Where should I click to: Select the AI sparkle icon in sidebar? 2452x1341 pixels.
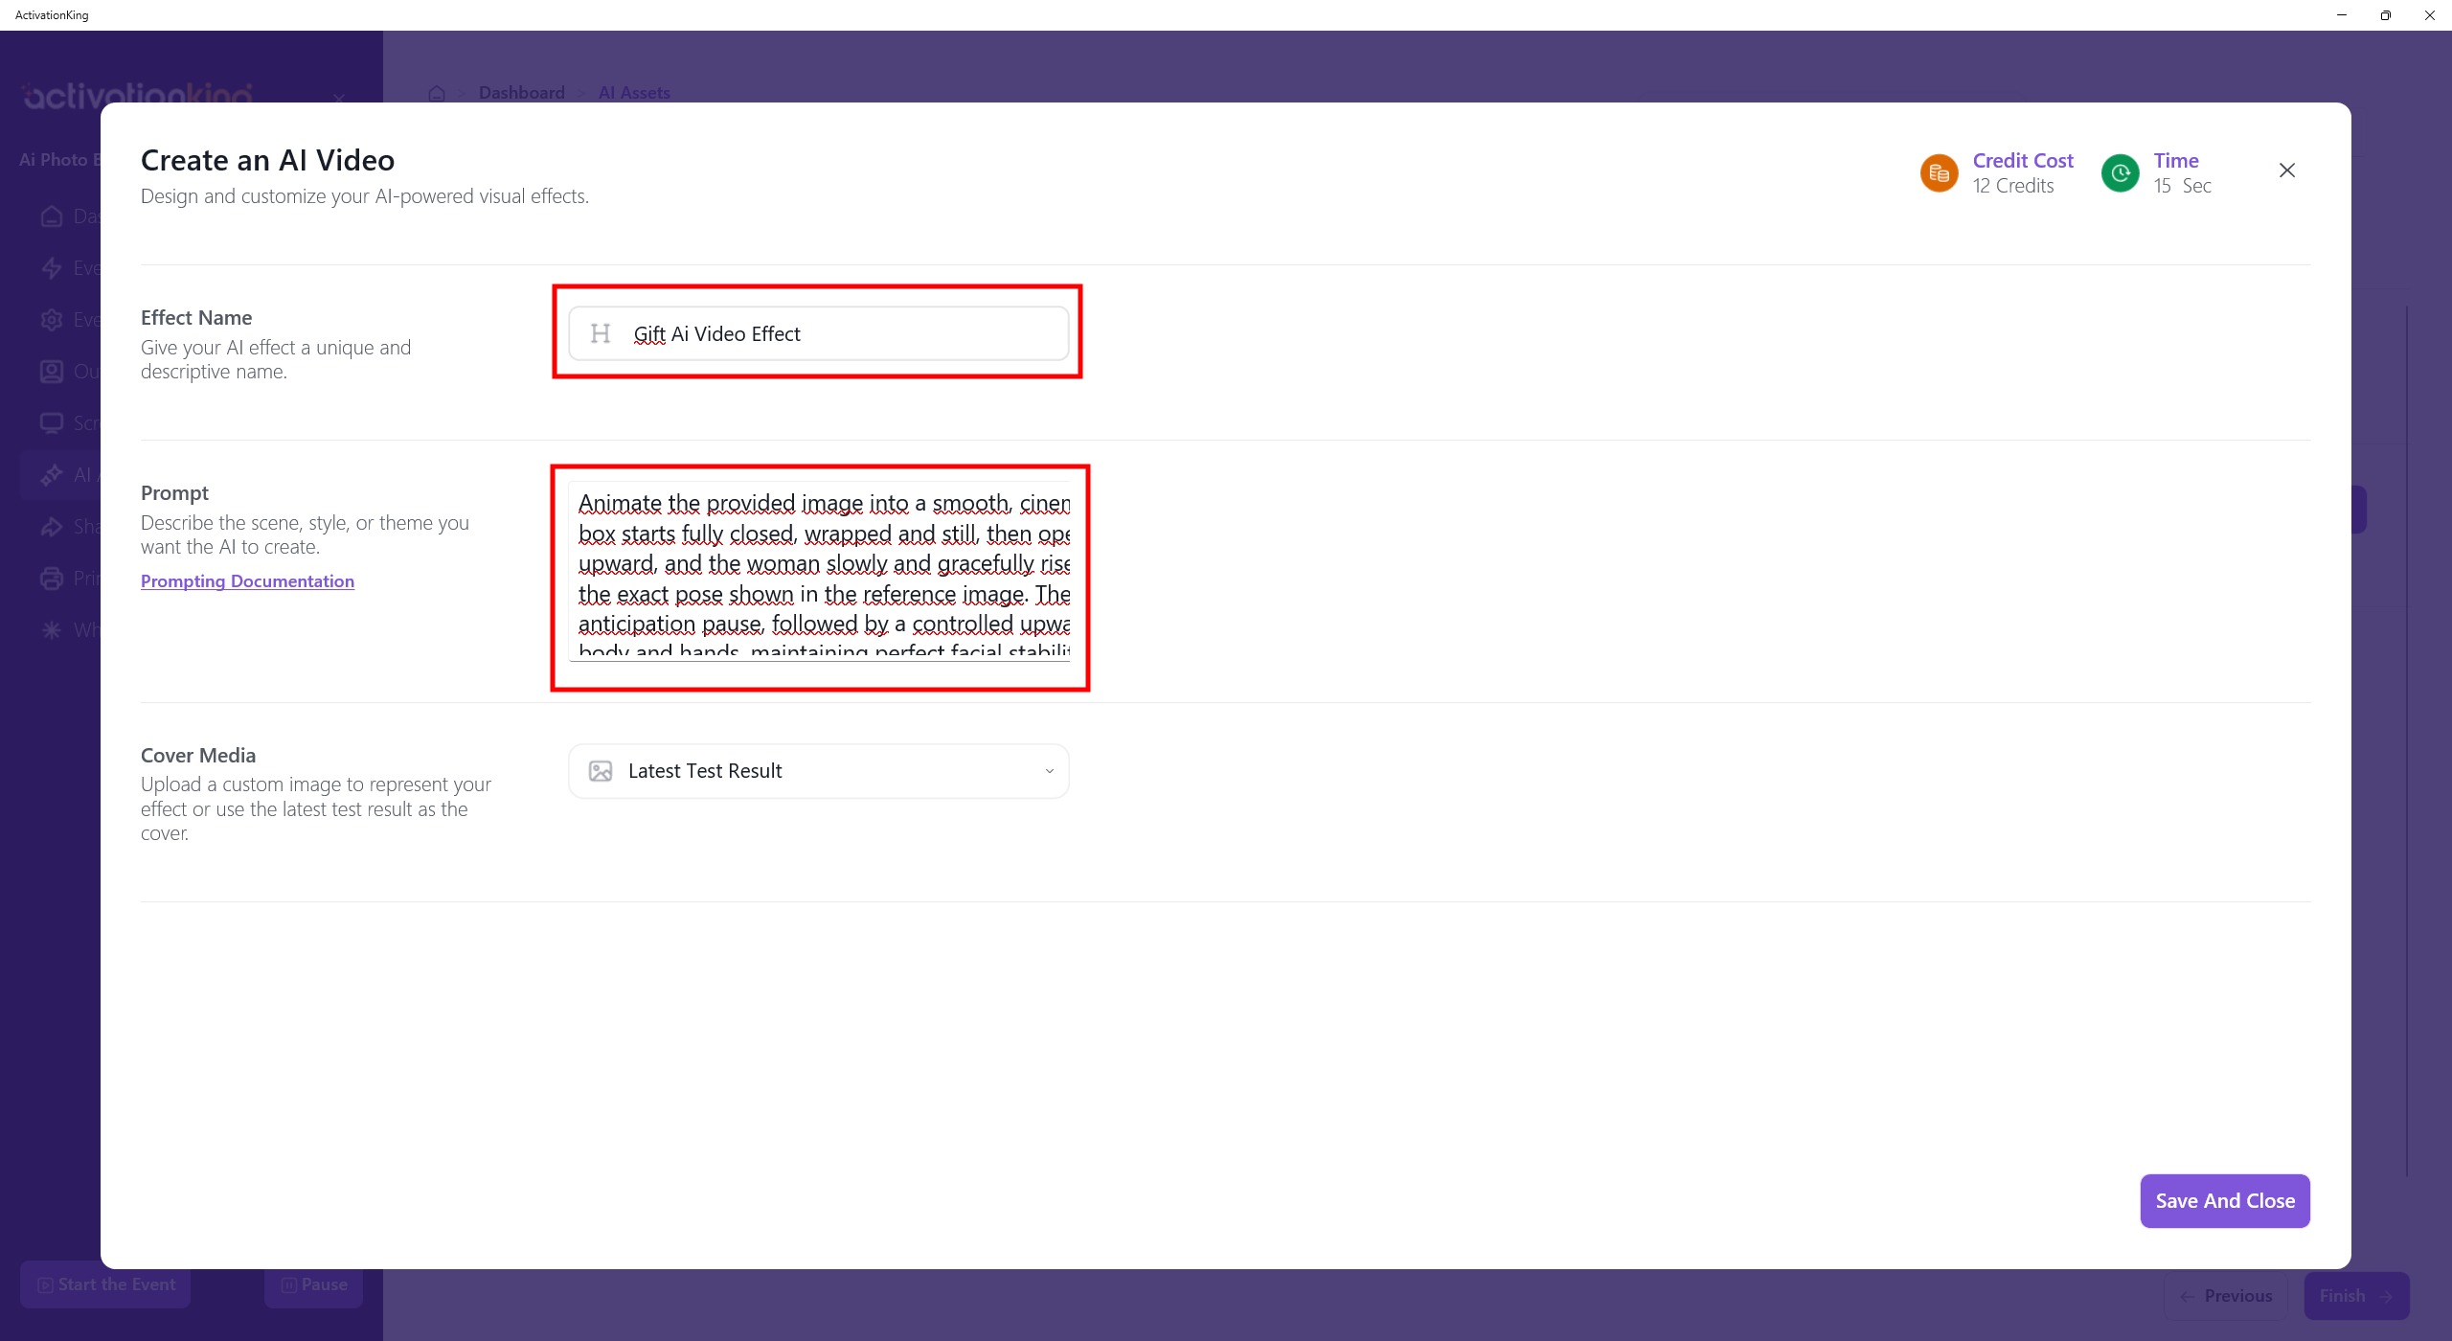52,475
